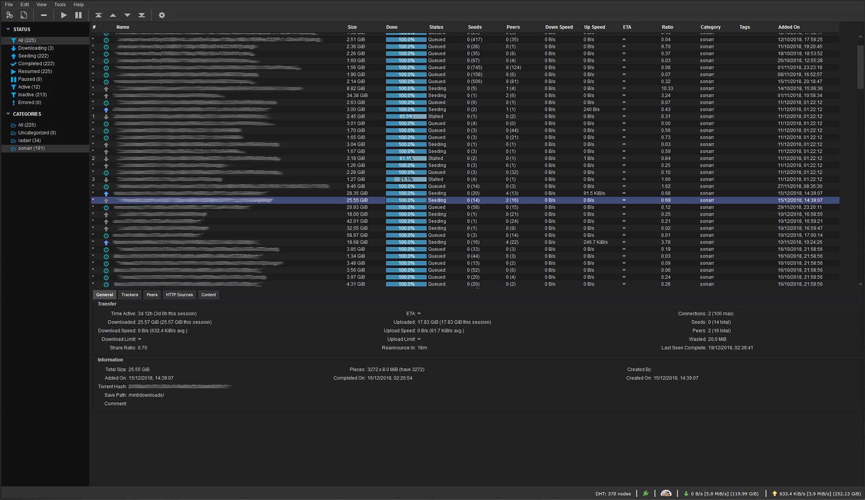Resume the selected torrent via play icon
This screenshot has width=865, height=500.
pos(63,15)
